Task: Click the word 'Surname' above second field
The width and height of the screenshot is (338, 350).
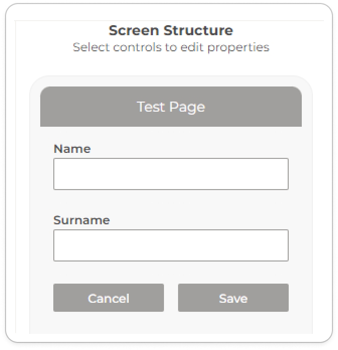Action: [81, 220]
